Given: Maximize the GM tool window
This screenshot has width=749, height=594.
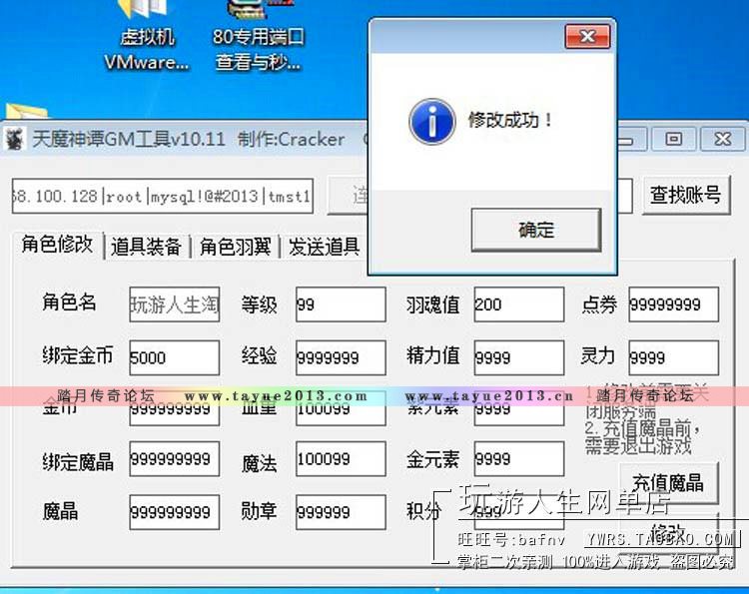Looking at the screenshot, I should coord(673,139).
